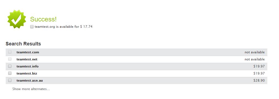Screen dimensions: 279x99
Task: Click 'teamtest.org is available for $17.74' text
Action: pyautogui.click(x=63, y=27)
